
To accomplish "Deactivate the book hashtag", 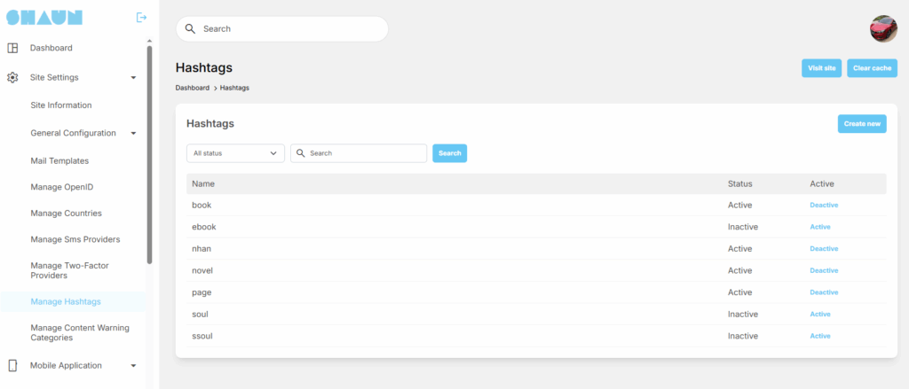I will [823, 205].
